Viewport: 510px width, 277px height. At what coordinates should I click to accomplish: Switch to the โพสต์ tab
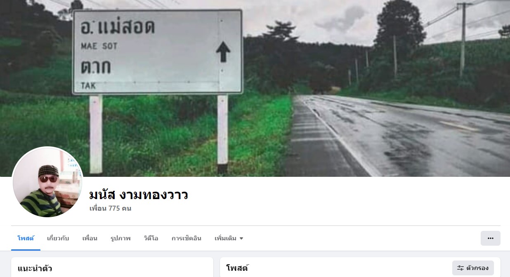pos(26,238)
